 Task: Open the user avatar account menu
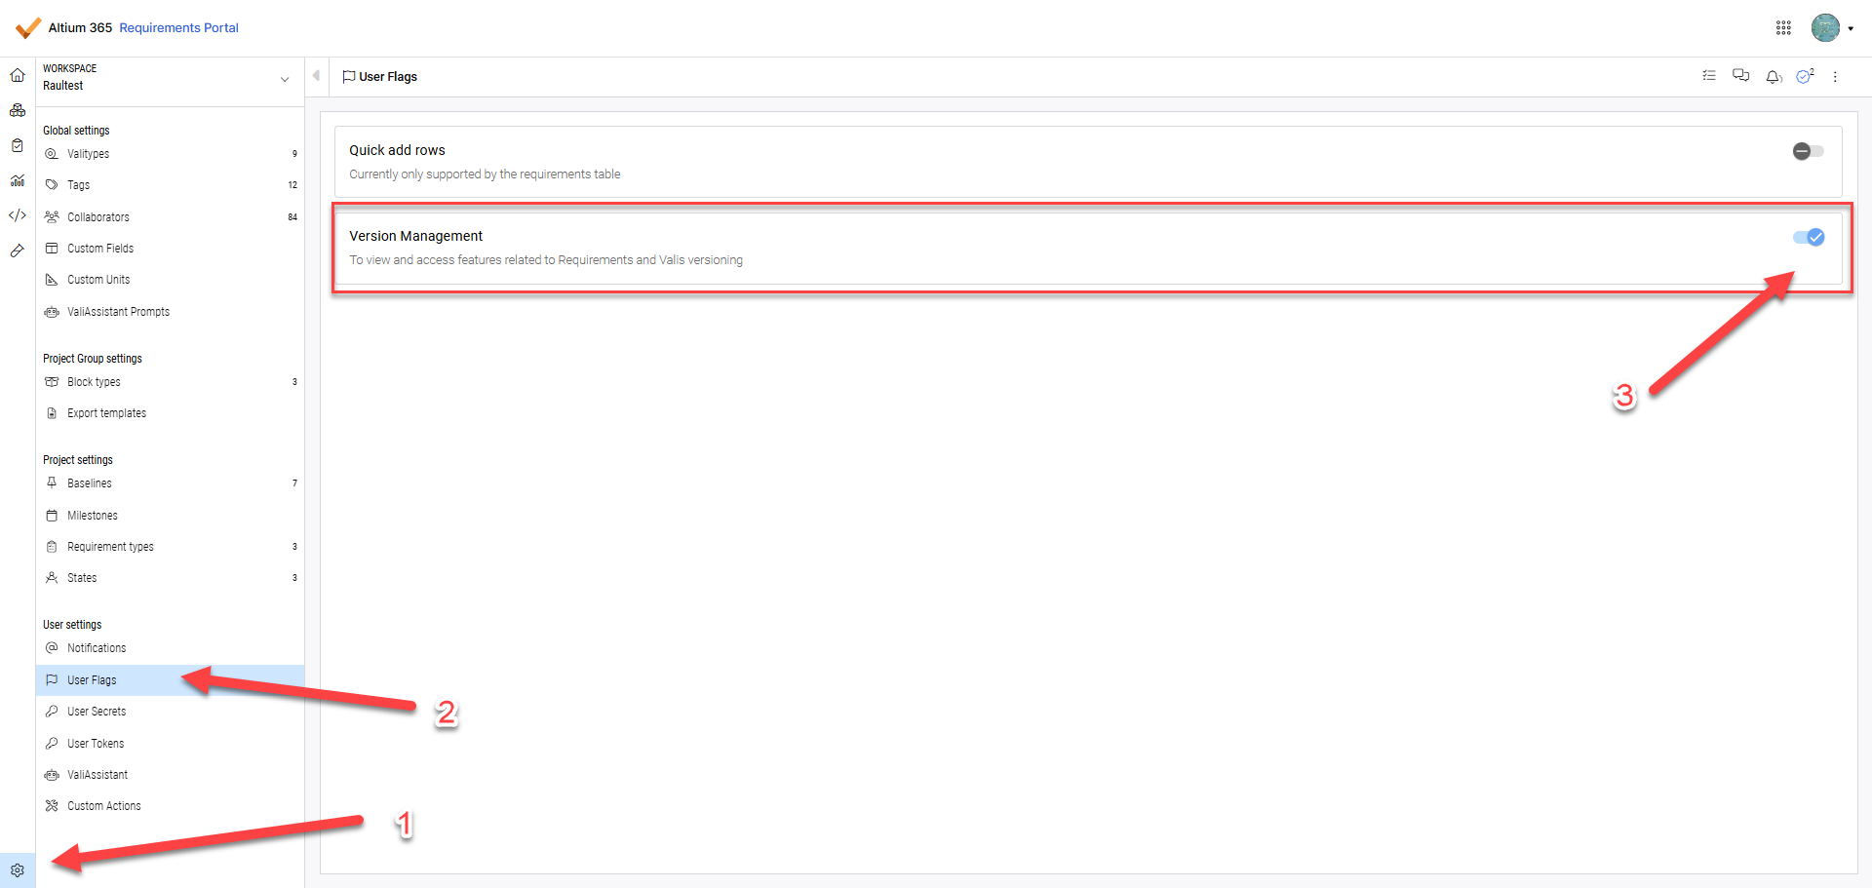coord(1832,28)
